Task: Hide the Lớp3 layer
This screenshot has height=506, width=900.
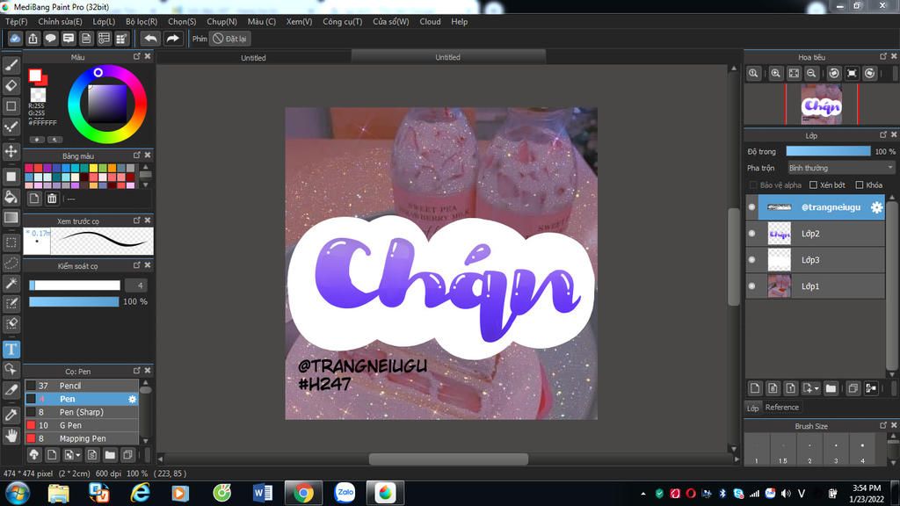Action: tap(752, 260)
